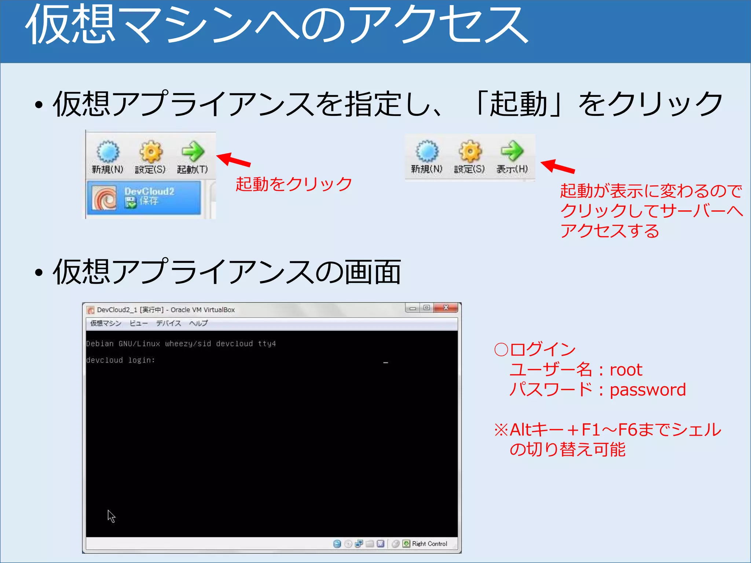This screenshot has height=563, width=751.
Task: Click the mouse integration status icon
Action: pos(395,544)
